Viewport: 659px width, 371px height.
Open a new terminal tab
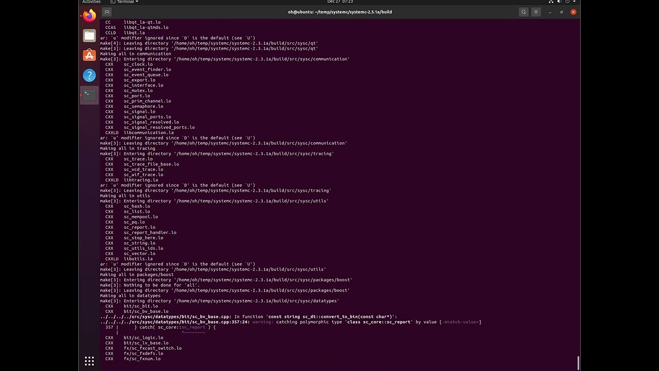click(107, 12)
